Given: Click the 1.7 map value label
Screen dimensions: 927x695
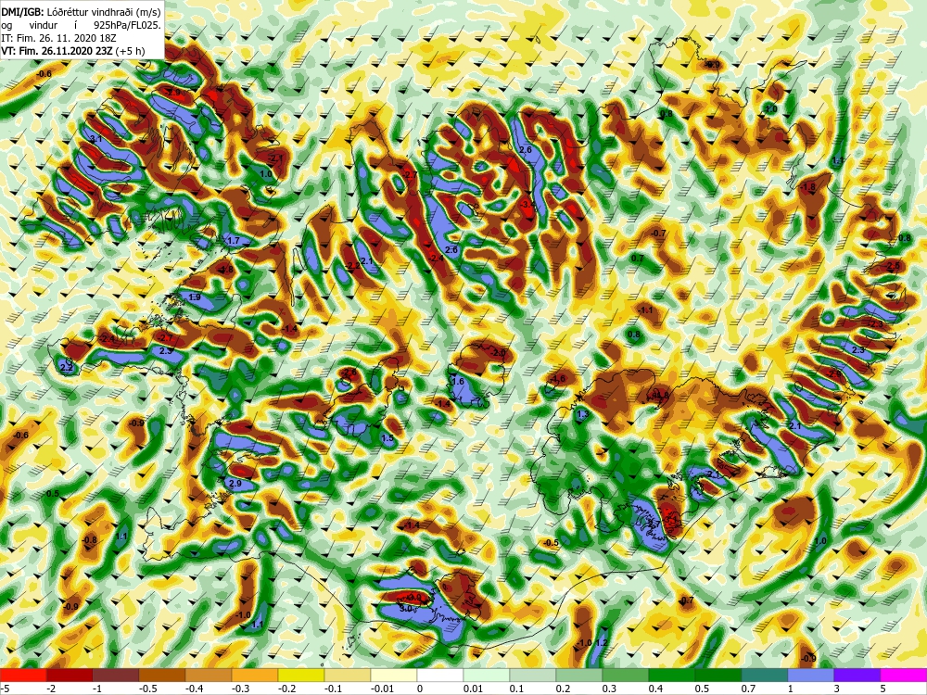Looking at the screenshot, I should coord(234,241).
